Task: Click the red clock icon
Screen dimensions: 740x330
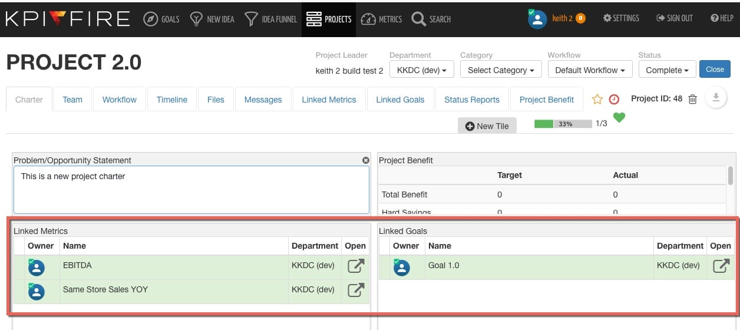Action: tap(614, 100)
